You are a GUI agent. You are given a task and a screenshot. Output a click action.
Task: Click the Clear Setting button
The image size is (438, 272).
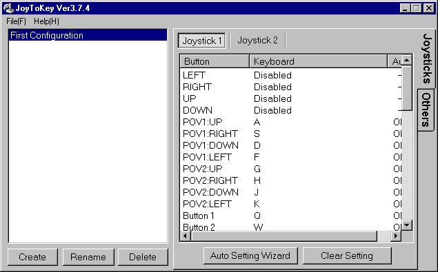347,255
